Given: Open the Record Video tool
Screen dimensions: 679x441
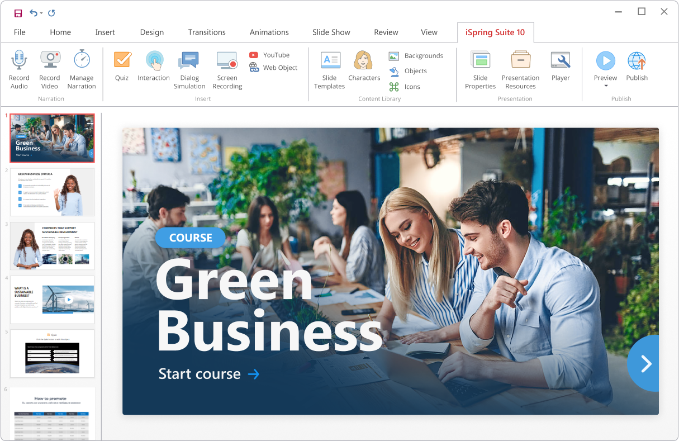Looking at the screenshot, I should click(x=49, y=69).
